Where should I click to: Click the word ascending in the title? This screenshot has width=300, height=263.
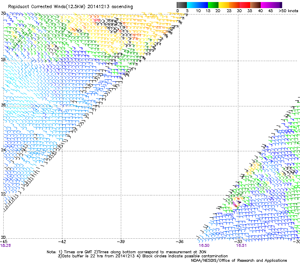pyautogui.click(x=122, y=7)
